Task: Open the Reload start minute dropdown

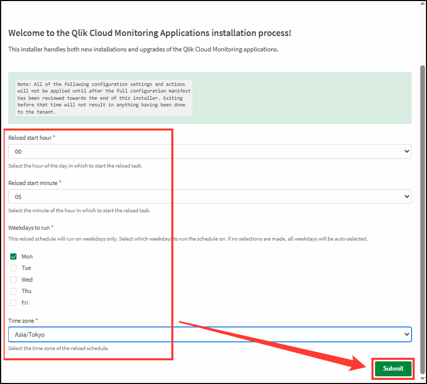Action: (209, 196)
